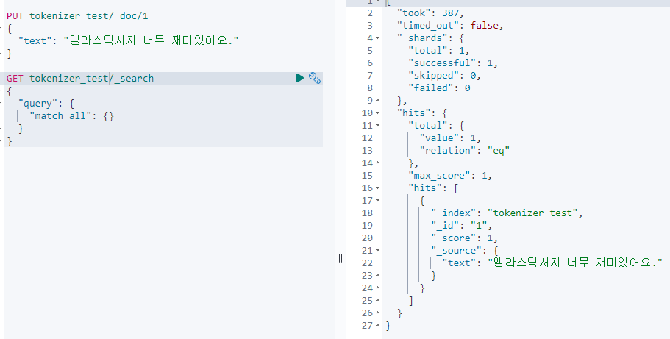Click the "failed": 0 line
The height and width of the screenshot is (339, 670).
(439, 88)
